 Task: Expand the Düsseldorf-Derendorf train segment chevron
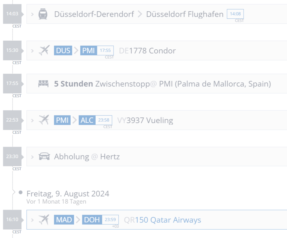pyautogui.click(x=33, y=14)
